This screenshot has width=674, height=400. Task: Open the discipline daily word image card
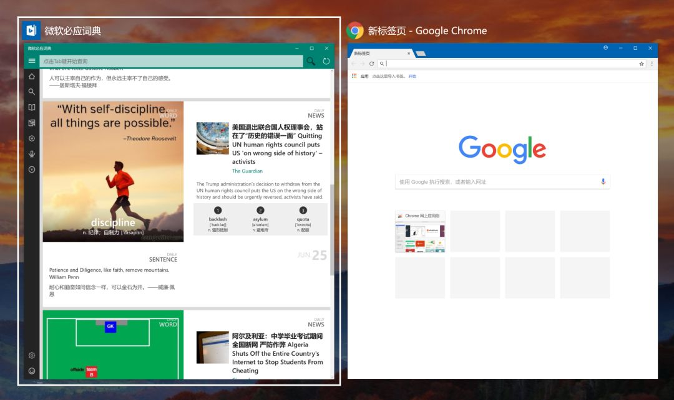click(113, 172)
